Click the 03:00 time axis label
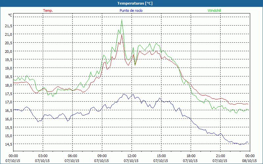The height and width of the screenshot is (164, 263). pos(43,156)
